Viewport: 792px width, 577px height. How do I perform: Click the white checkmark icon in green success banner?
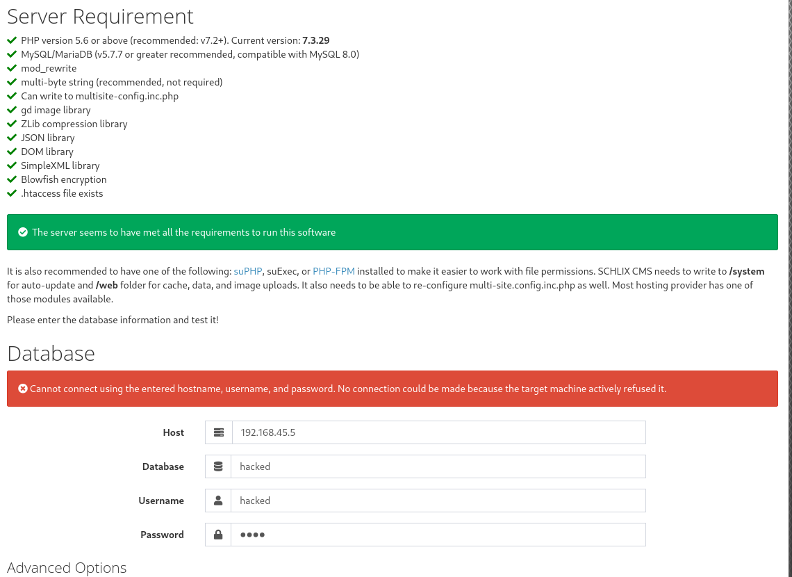23,232
